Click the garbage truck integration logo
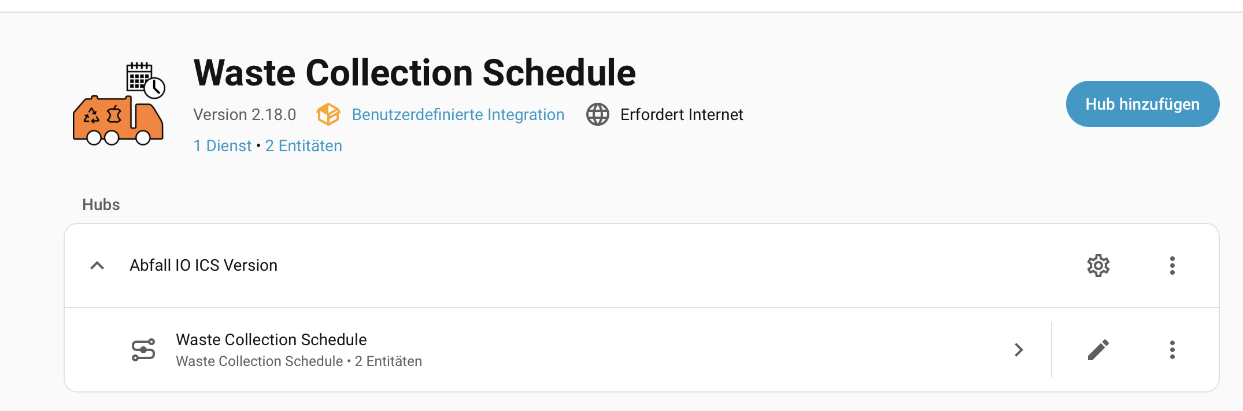 tap(119, 104)
